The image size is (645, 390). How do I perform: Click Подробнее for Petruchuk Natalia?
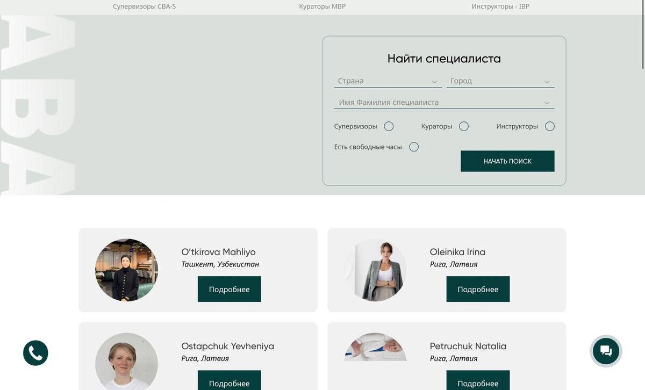coord(478,380)
